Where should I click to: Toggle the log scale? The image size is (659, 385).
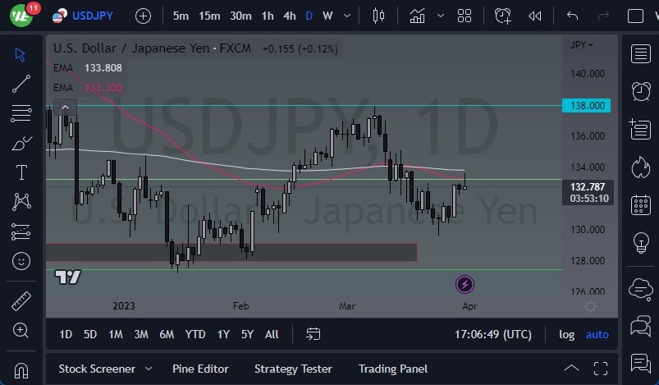[x=566, y=334]
